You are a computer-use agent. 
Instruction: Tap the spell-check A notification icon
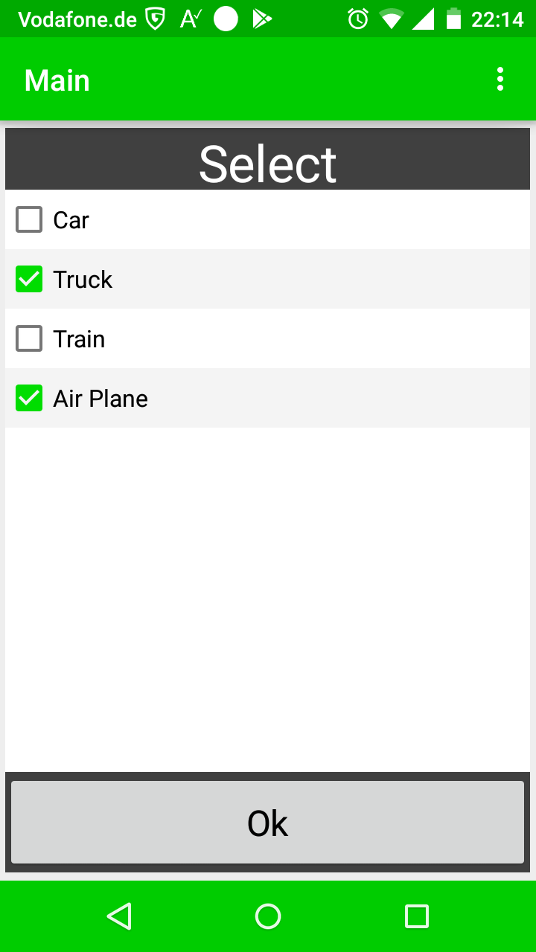click(x=191, y=19)
